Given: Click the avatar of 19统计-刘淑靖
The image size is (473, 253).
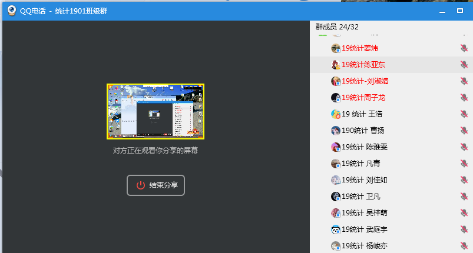Looking at the screenshot, I should pos(336,81).
